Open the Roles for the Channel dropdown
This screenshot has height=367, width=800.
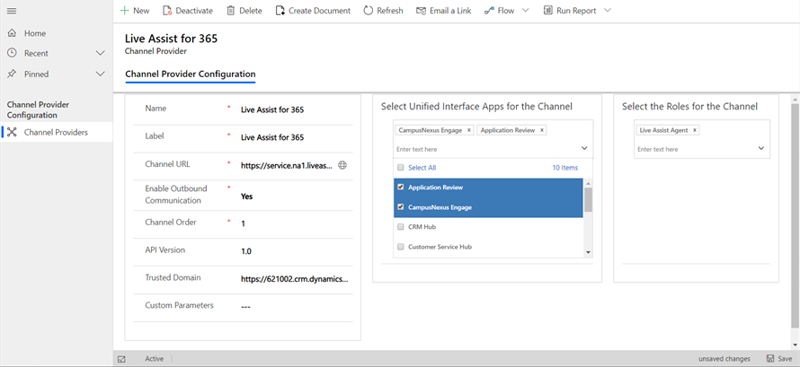(x=761, y=149)
